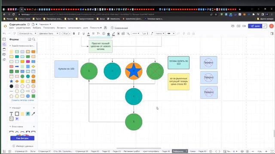This screenshot has height=154, width=275.
Task: Open the presentation mode icon in the header
Action: pyautogui.click(x=238, y=26)
